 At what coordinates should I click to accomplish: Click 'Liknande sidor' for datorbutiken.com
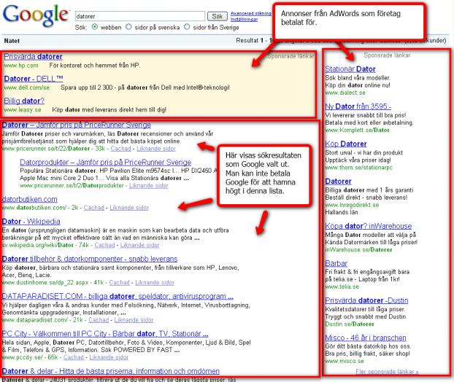(129, 208)
